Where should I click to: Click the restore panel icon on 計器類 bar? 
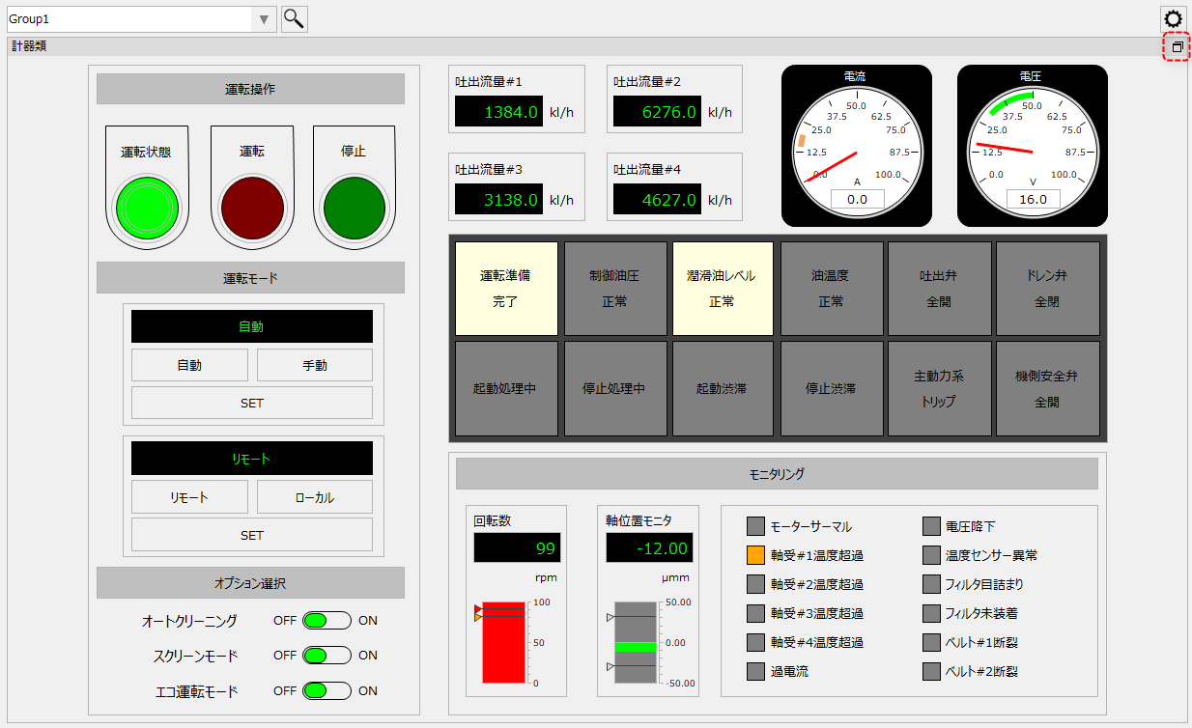(x=1177, y=45)
